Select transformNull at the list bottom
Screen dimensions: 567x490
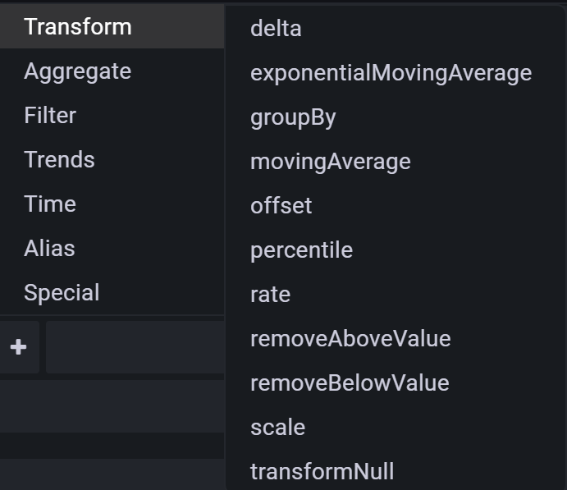point(322,471)
